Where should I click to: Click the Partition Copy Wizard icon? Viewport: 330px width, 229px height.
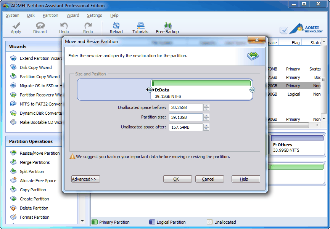(x=13, y=76)
